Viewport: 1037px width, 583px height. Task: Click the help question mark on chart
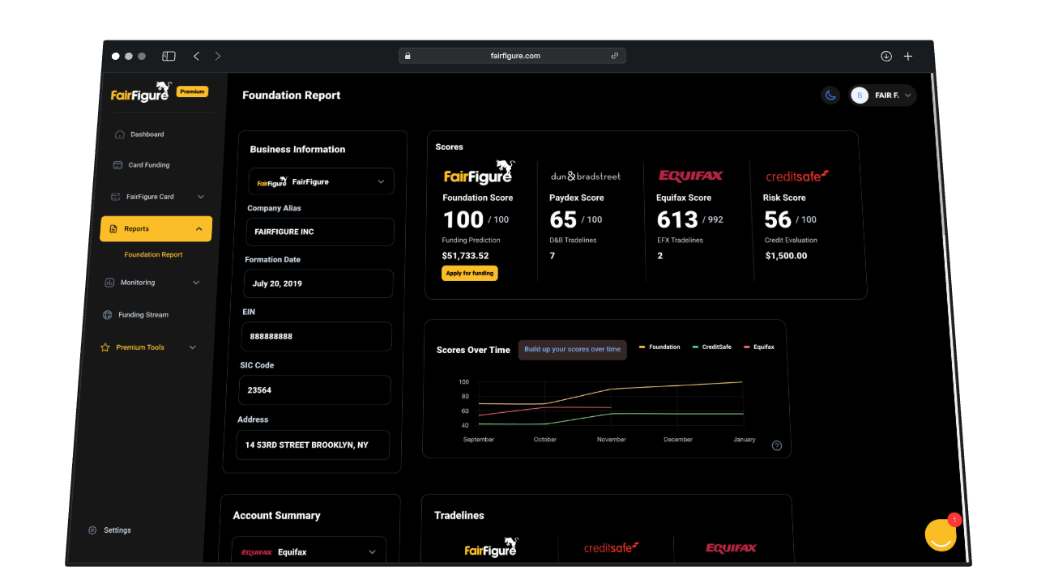click(x=777, y=445)
